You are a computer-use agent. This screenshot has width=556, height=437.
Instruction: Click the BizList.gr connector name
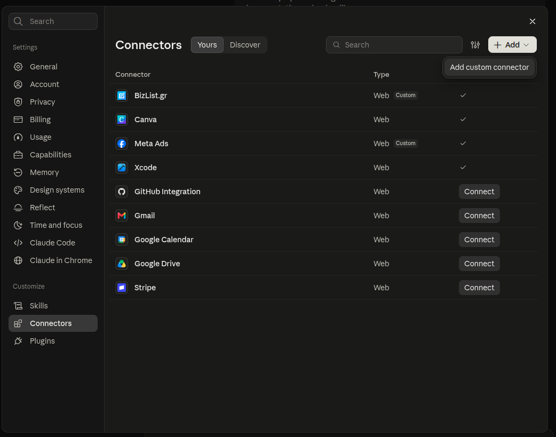click(150, 96)
